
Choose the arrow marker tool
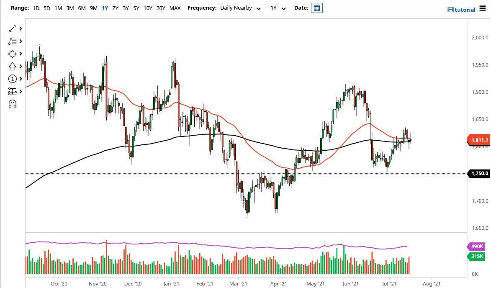(12, 67)
